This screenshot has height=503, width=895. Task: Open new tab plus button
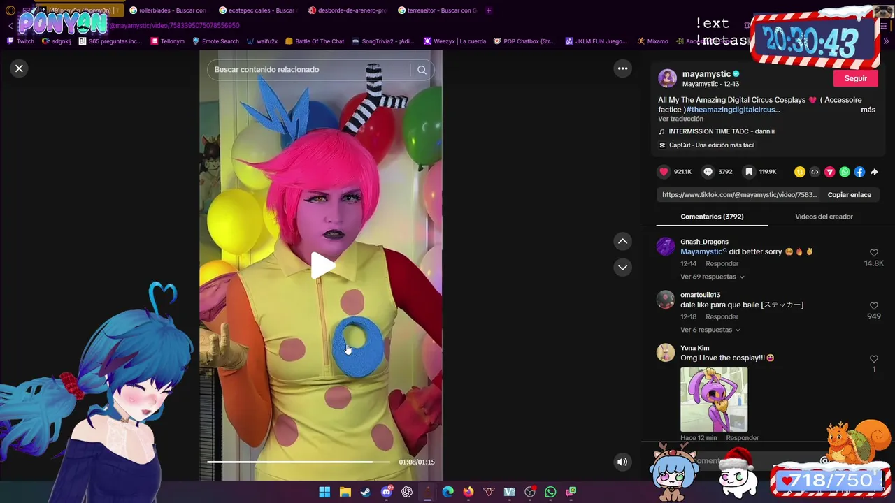pos(488,10)
